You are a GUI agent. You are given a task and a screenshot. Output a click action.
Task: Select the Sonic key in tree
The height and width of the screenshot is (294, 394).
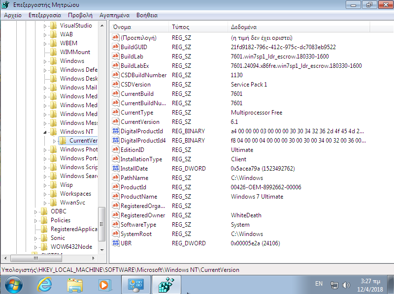[58, 238]
